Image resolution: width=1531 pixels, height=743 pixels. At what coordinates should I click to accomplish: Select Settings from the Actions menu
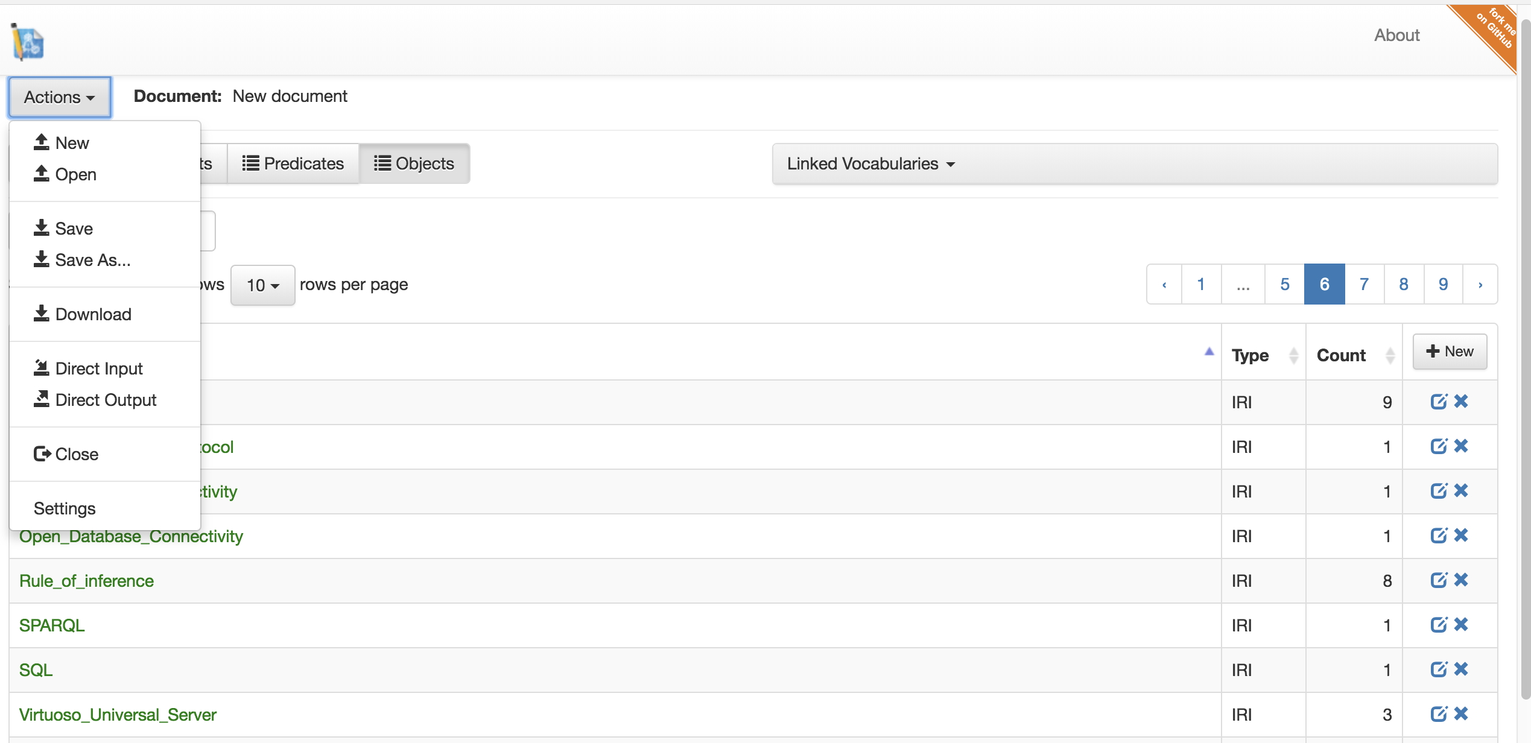click(x=65, y=508)
